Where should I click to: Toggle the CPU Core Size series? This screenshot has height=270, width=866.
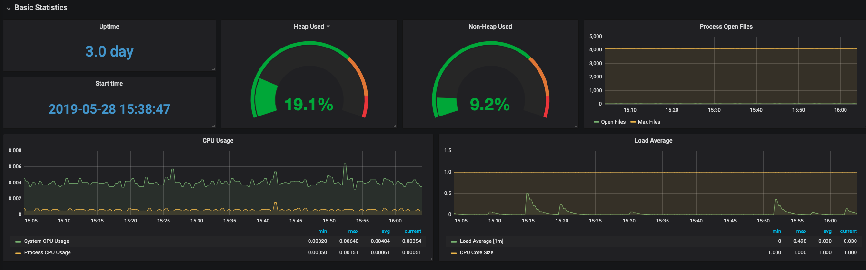[477, 253]
